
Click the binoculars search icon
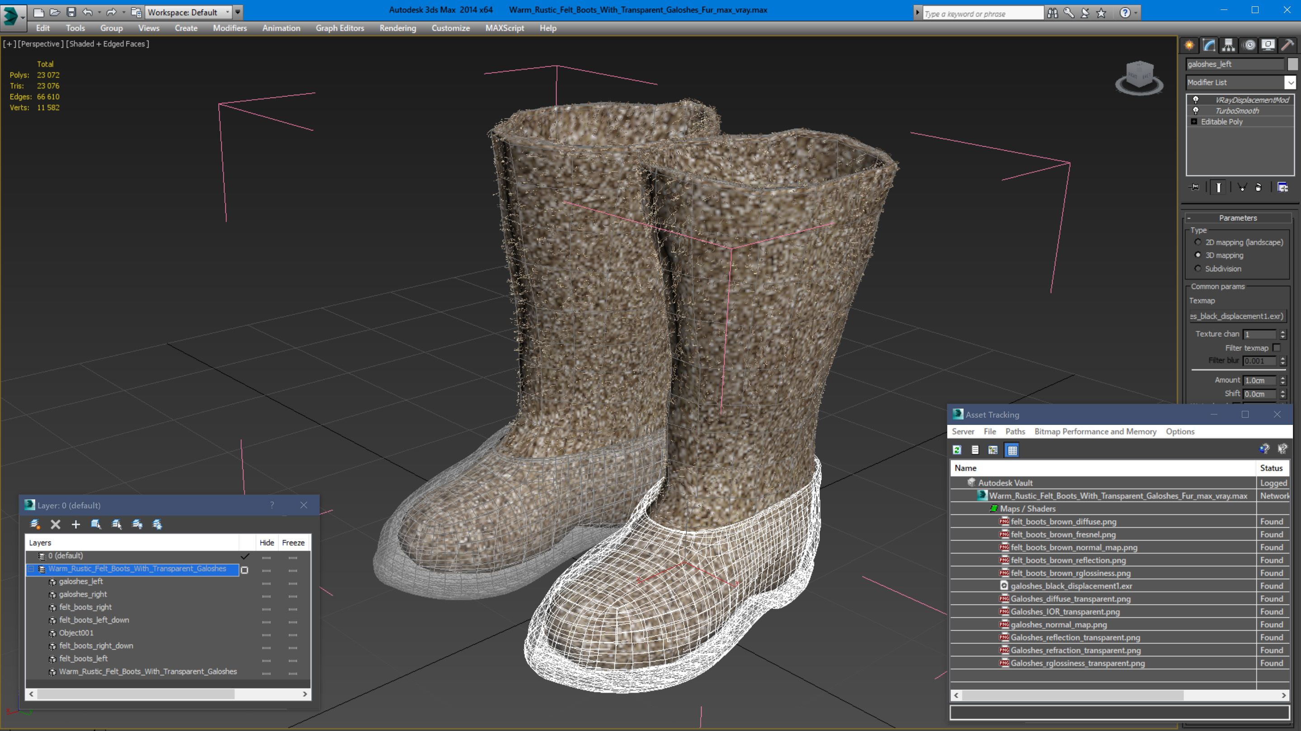click(1053, 13)
